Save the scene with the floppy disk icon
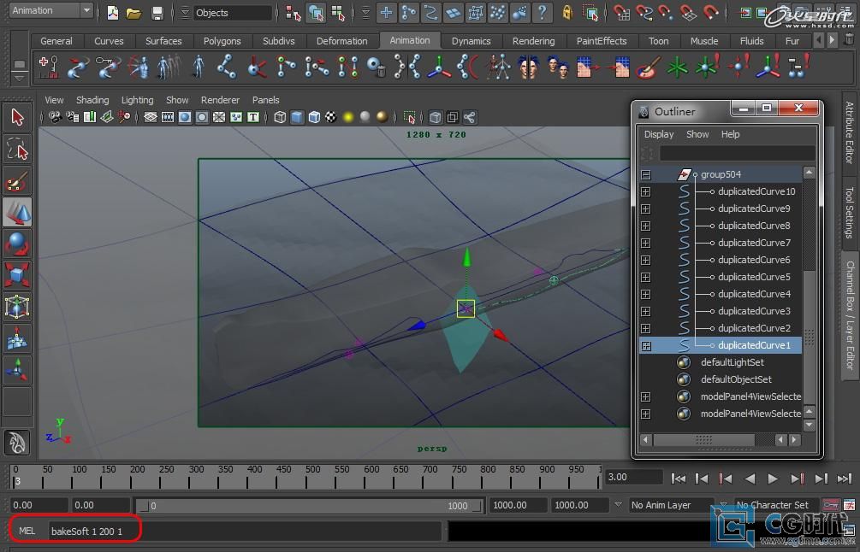Viewport: 860px width, 552px height. tap(157, 13)
